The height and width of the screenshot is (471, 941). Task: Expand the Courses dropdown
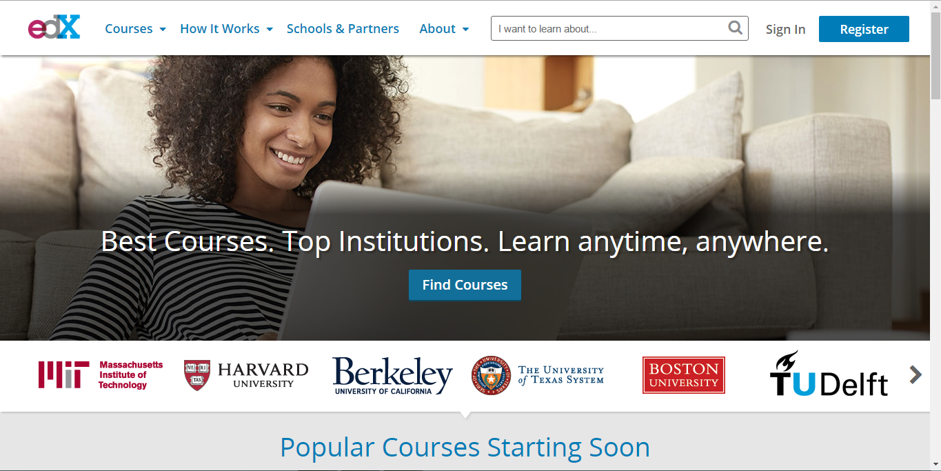(x=135, y=29)
